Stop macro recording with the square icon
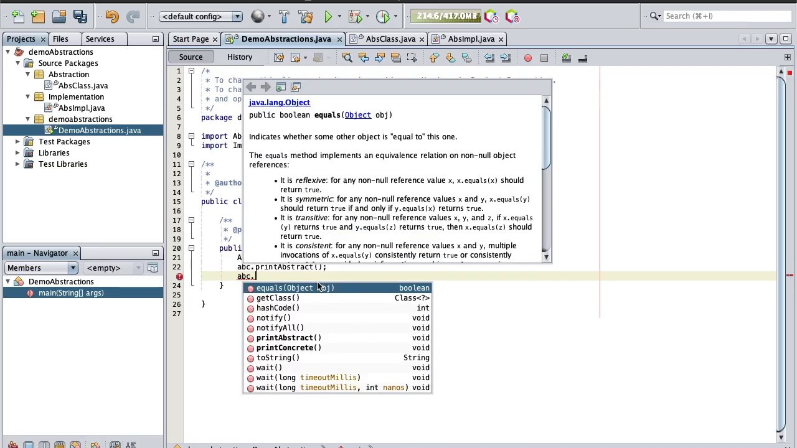Image resolution: width=797 pixels, height=448 pixels. [544, 58]
